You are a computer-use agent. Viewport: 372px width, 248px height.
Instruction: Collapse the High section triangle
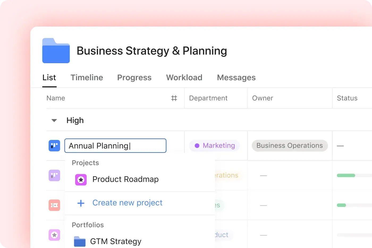(54, 121)
